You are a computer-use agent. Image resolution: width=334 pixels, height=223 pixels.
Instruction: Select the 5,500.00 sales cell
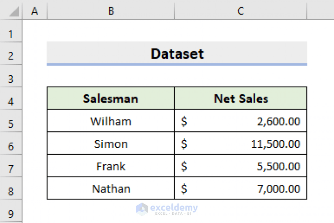(240, 166)
